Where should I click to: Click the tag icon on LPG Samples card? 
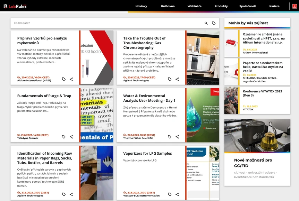169,194
